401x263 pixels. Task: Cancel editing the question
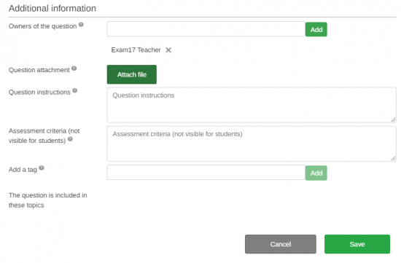pos(281,244)
